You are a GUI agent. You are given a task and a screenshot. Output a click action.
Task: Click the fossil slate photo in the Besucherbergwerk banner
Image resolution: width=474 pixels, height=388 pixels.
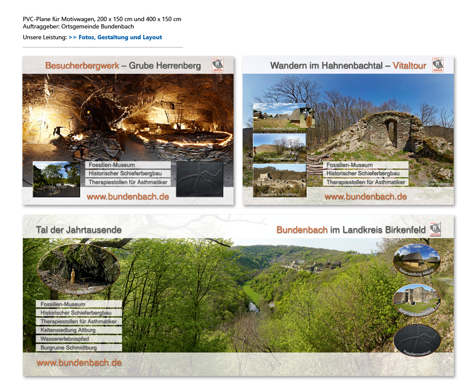pyautogui.click(x=200, y=179)
